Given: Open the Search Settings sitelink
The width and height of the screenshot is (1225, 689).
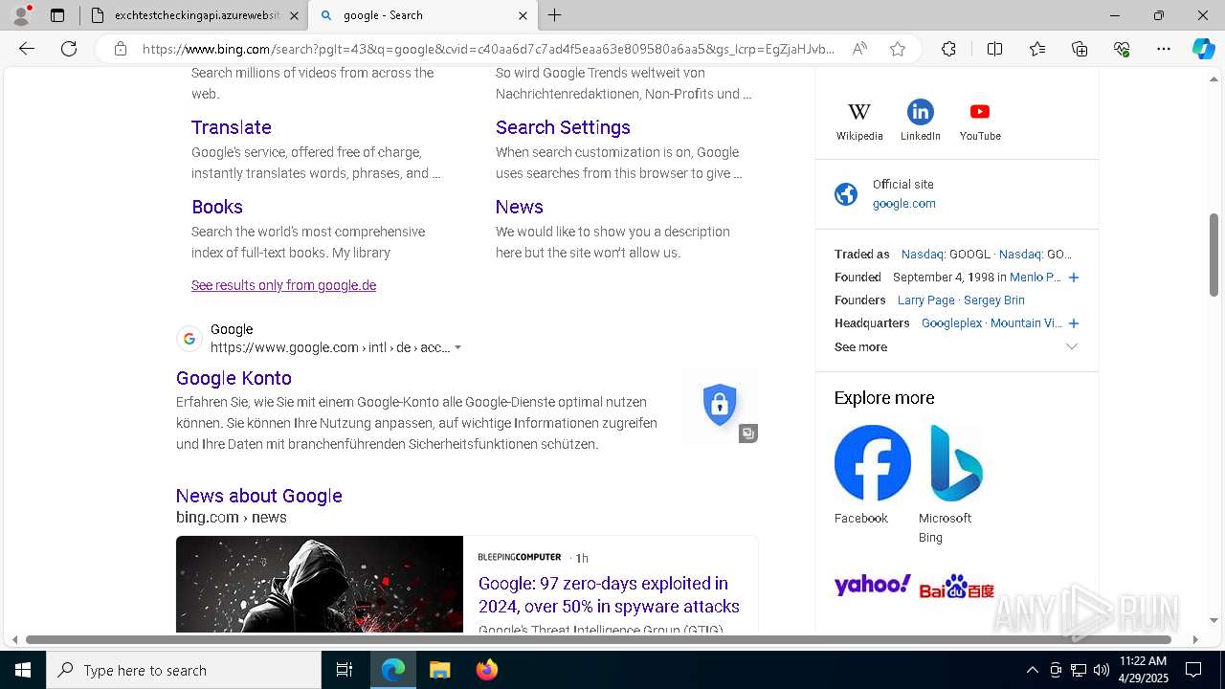Looking at the screenshot, I should click(x=563, y=127).
